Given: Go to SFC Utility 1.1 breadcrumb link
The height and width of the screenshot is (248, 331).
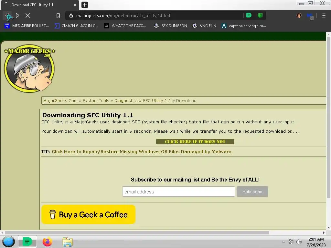Looking at the screenshot, I should click(157, 101).
